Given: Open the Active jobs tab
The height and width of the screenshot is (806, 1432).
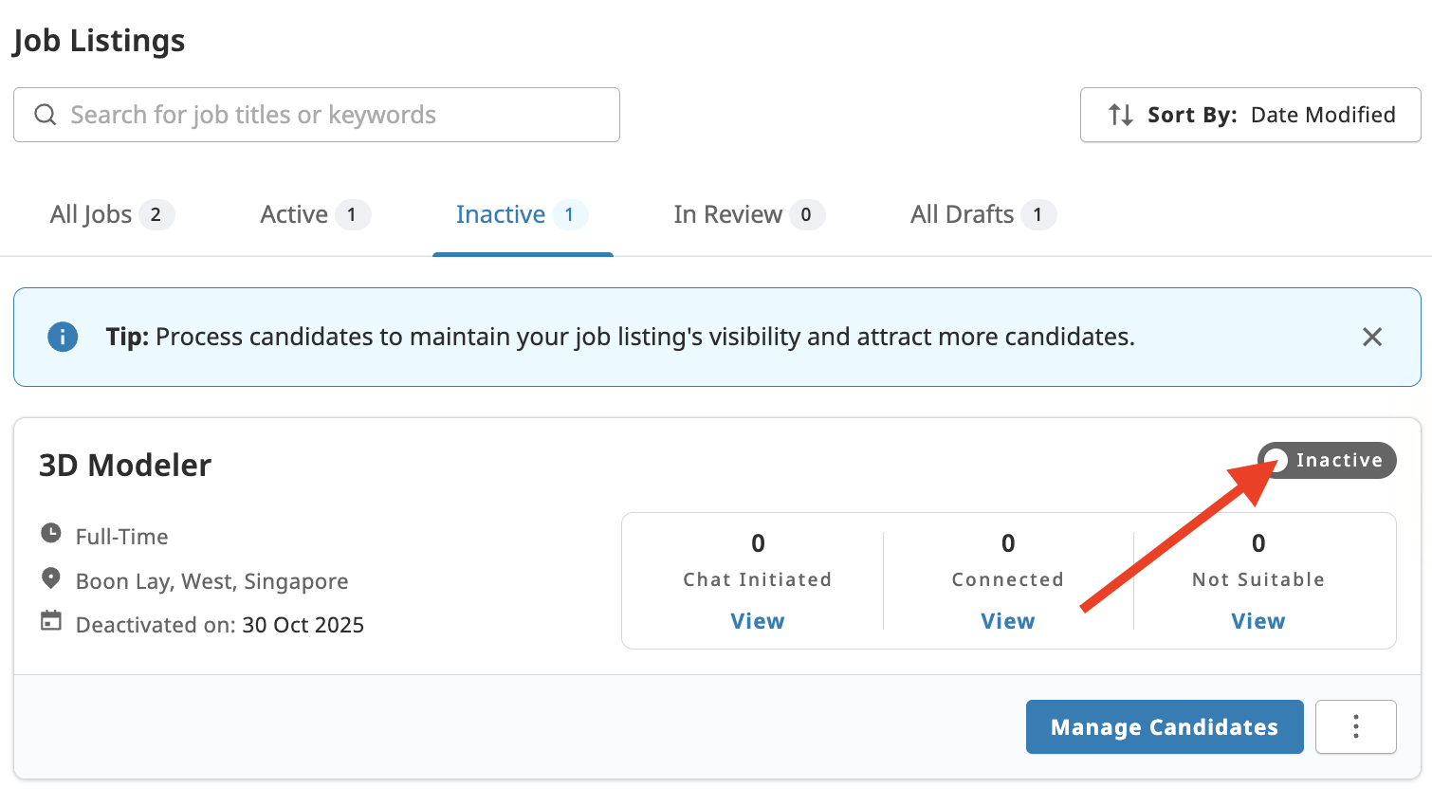Looking at the screenshot, I should (314, 214).
